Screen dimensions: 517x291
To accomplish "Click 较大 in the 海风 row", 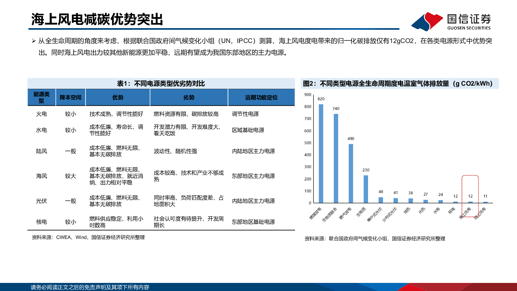I will [70, 176].
